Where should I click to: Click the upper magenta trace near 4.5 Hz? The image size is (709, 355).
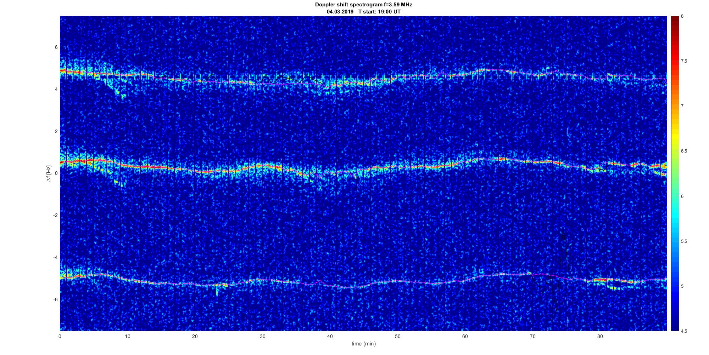coord(363,84)
